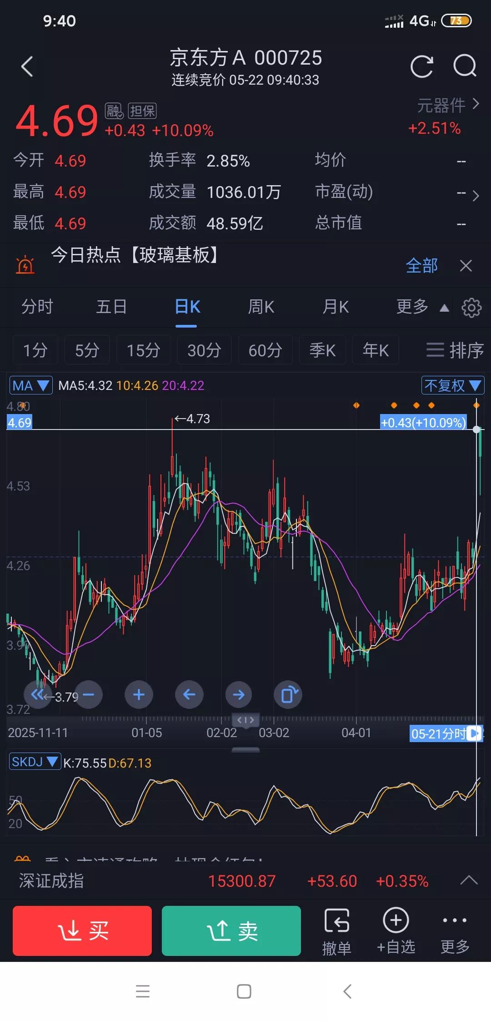Collapse the 更多 period menu
Screen dimensions: 491x1021
pos(422,307)
